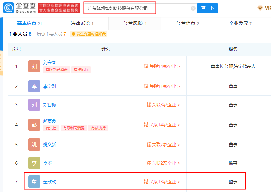Click 有被执行 tag under 刘守春
The height and width of the screenshot is (192, 271).
(x=81, y=70)
